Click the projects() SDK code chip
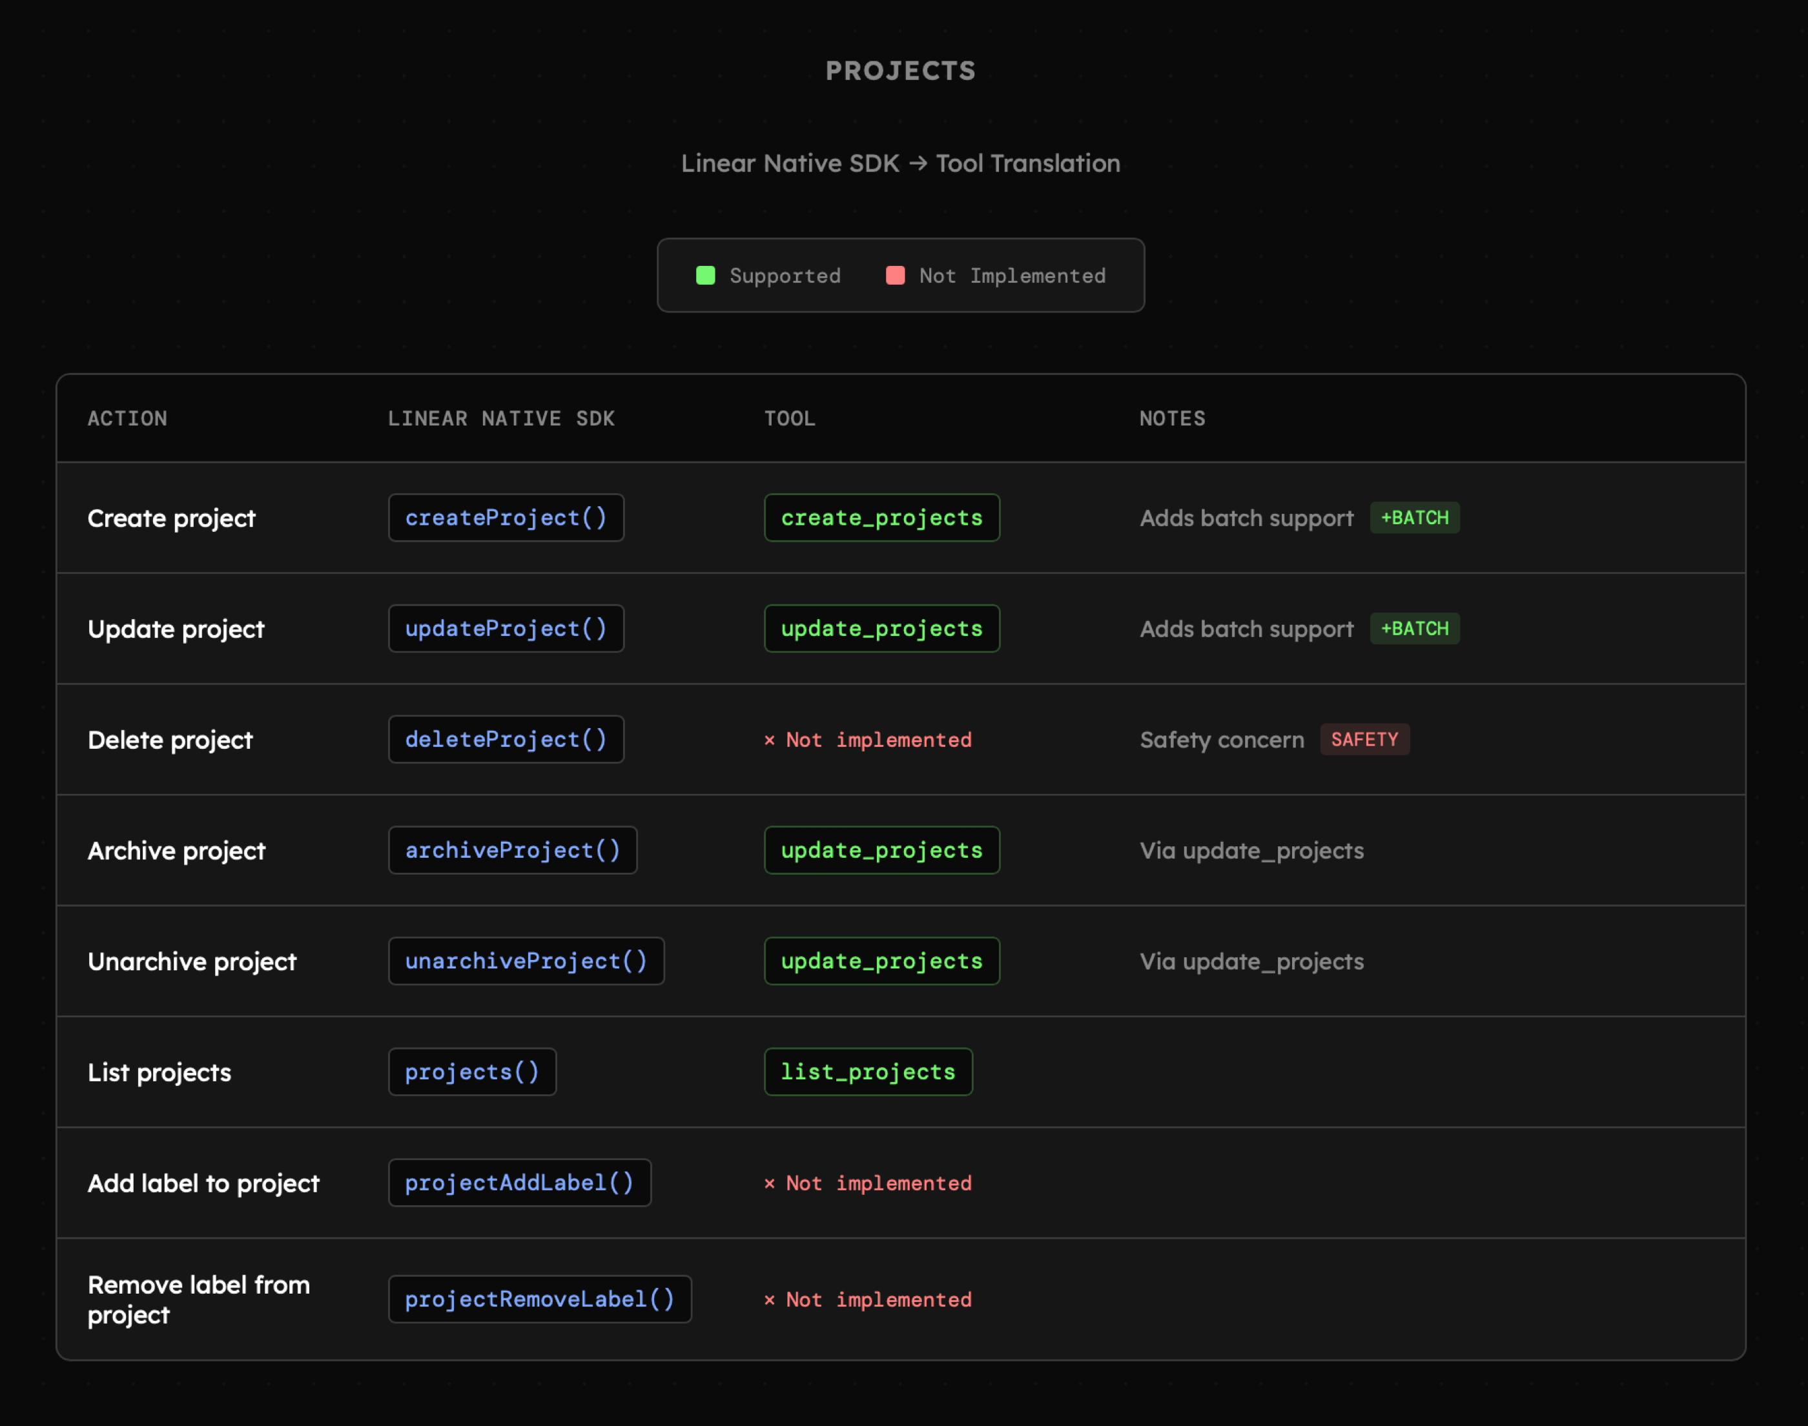This screenshot has height=1426, width=1808. (x=472, y=1072)
